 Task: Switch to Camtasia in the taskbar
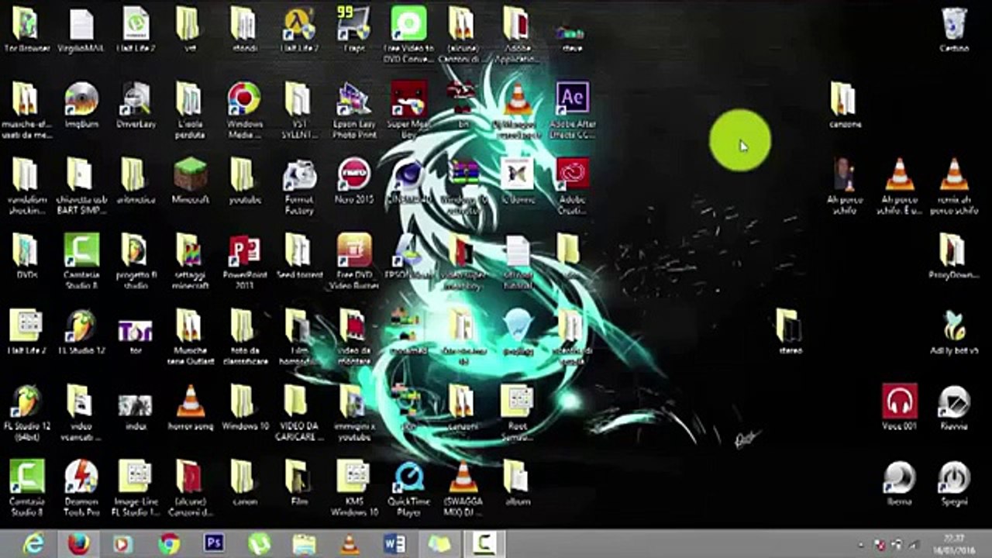[484, 544]
